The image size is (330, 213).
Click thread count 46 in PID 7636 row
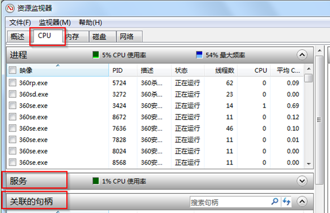[x=230, y=128]
